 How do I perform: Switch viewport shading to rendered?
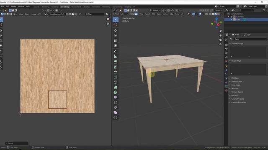tap(219, 14)
